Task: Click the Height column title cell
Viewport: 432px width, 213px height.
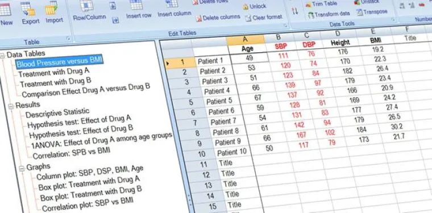Action: [340, 43]
